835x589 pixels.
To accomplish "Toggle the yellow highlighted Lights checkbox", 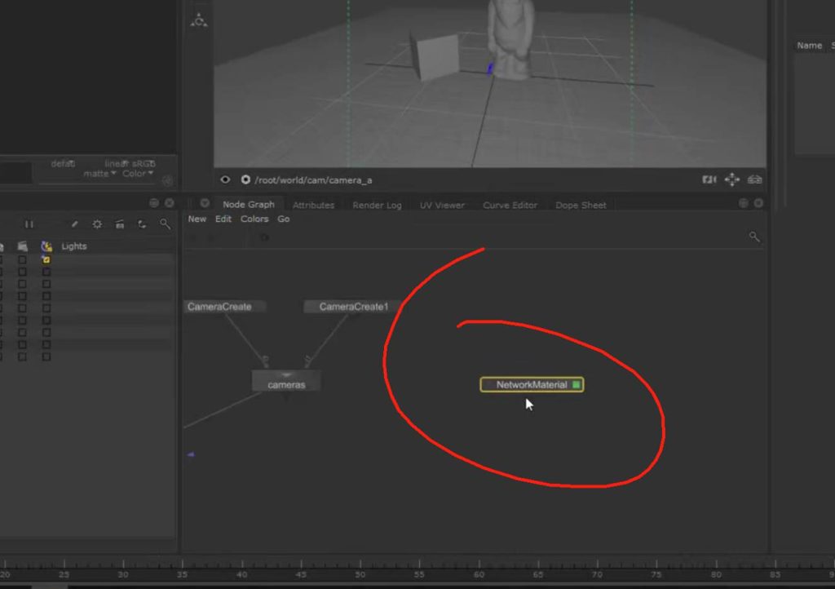I will [x=46, y=259].
